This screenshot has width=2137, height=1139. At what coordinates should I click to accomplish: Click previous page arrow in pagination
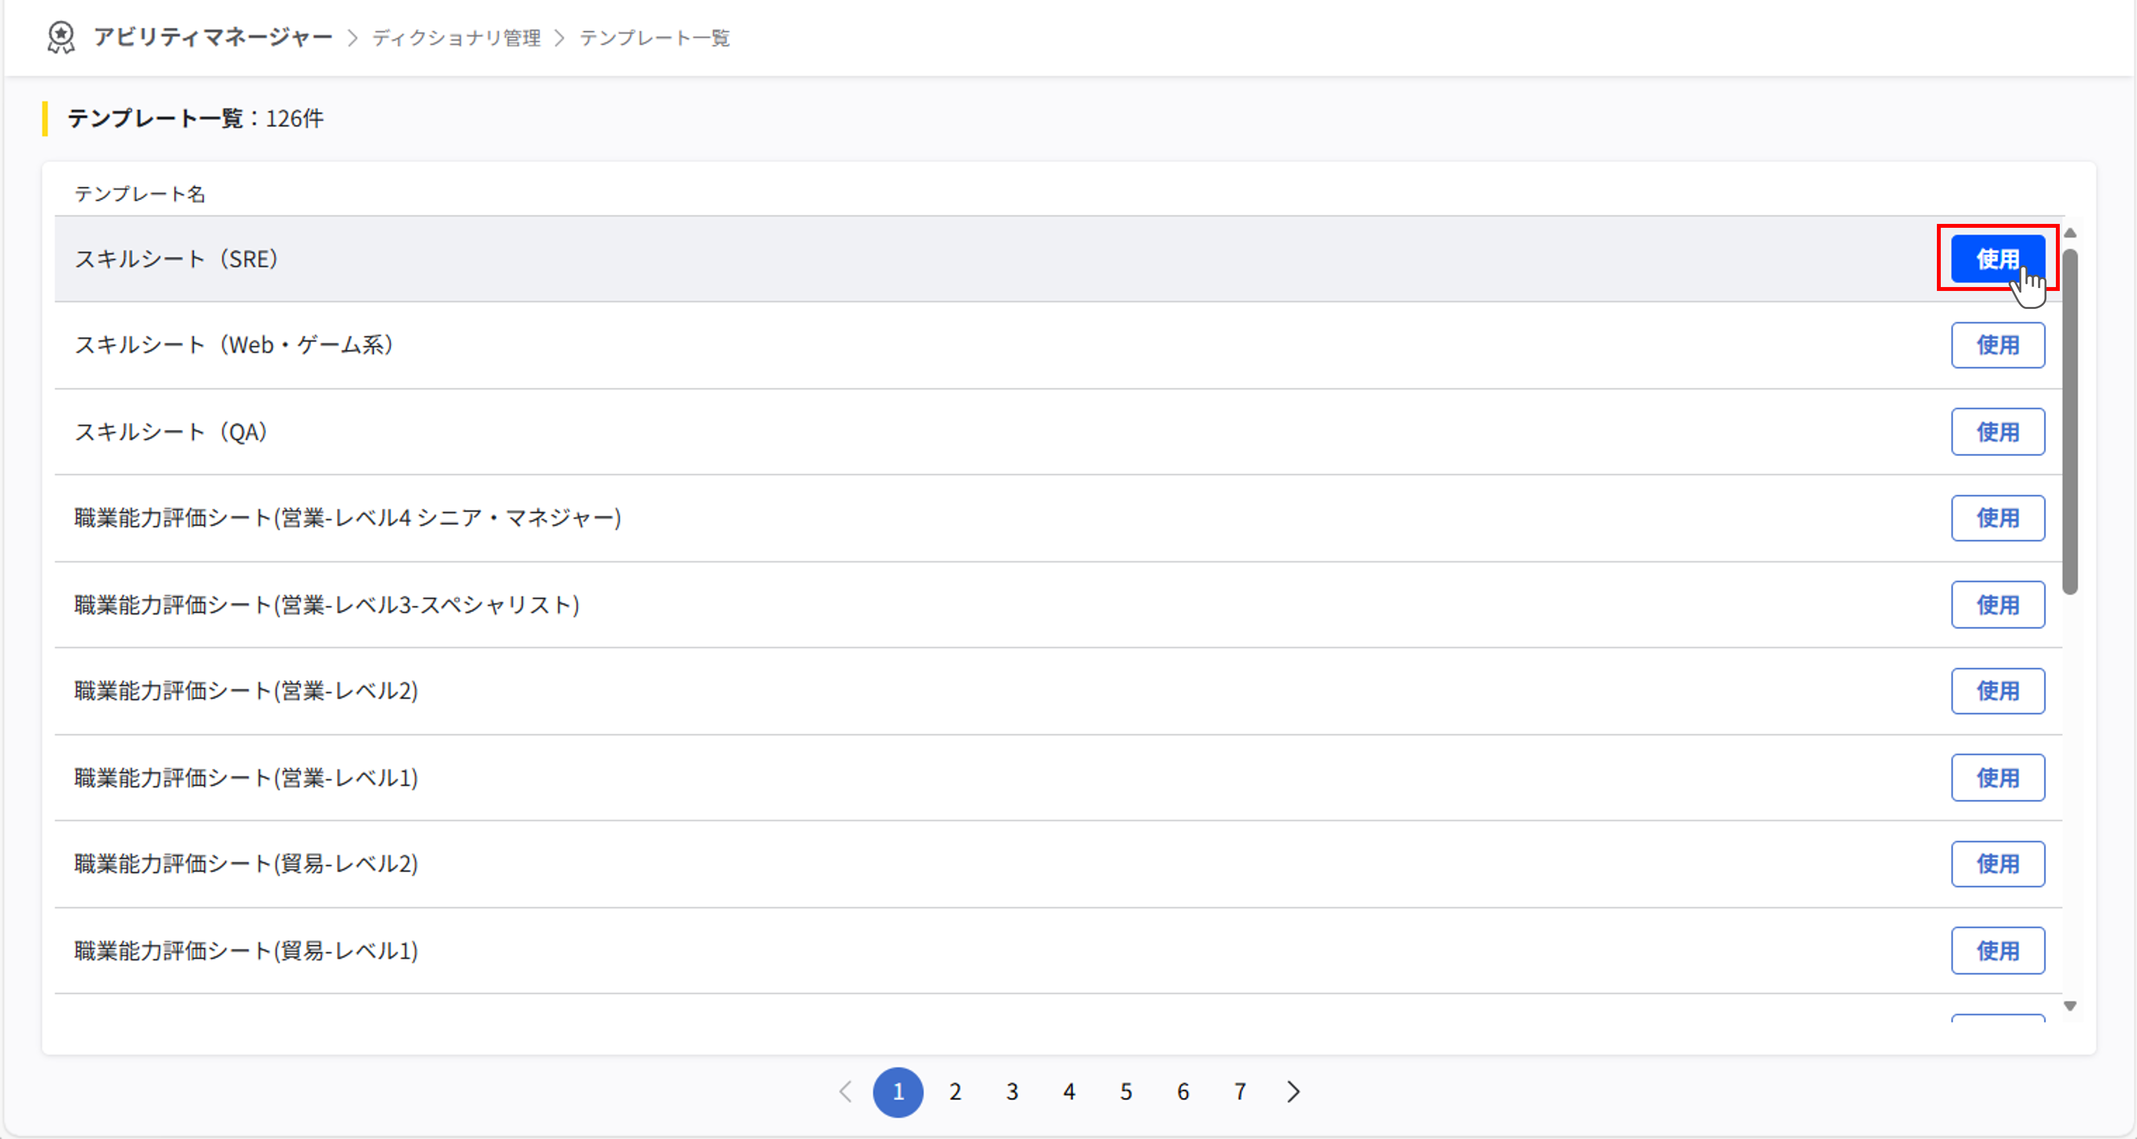pos(846,1092)
